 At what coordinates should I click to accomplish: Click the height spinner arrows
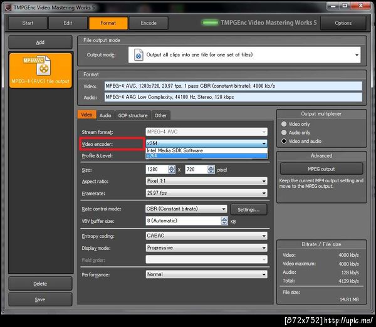pyautogui.click(x=211, y=170)
